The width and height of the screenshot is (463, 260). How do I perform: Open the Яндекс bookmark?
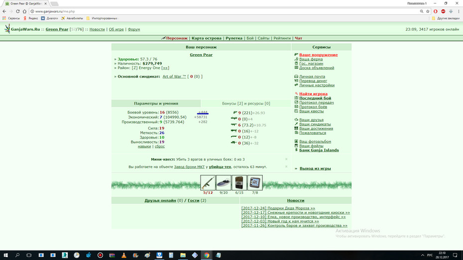click(x=31, y=18)
